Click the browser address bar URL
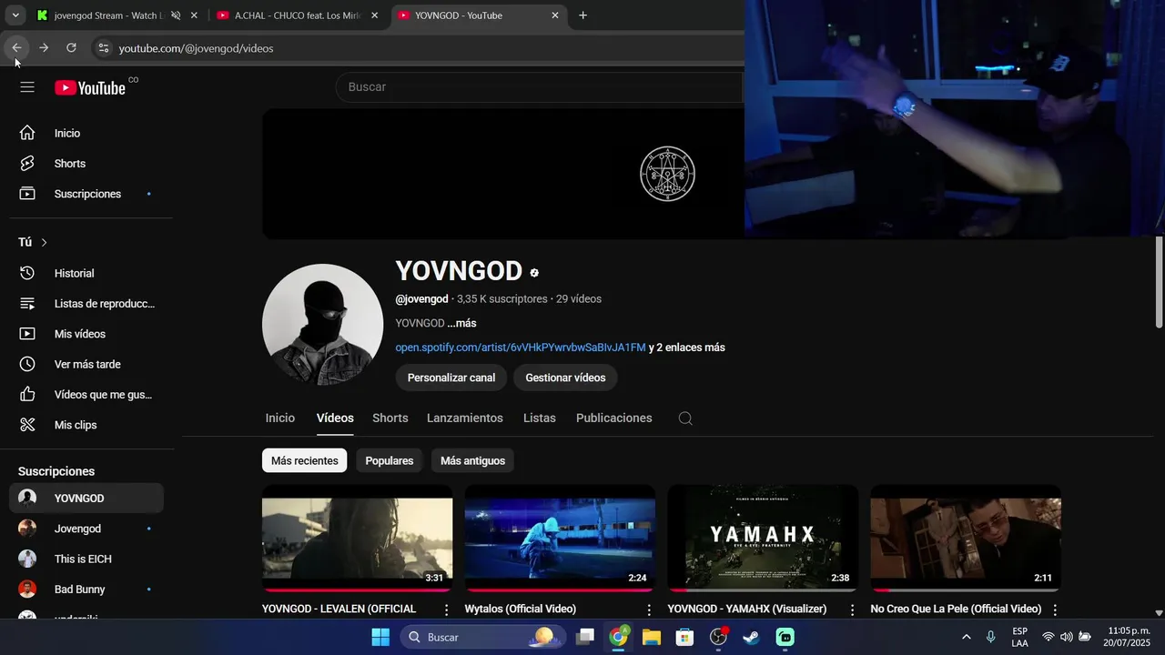The image size is (1165, 655). [196, 48]
